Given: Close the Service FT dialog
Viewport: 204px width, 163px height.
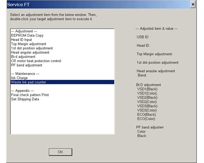Looking at the screenshot, I should (x=193, y=4).
